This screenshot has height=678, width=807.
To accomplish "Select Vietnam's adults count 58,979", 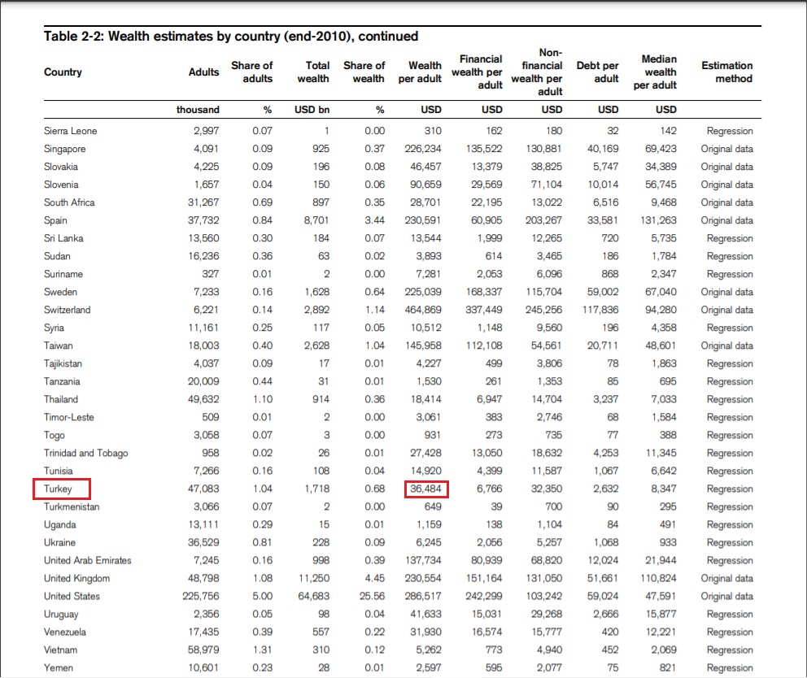I will (202, 650).
